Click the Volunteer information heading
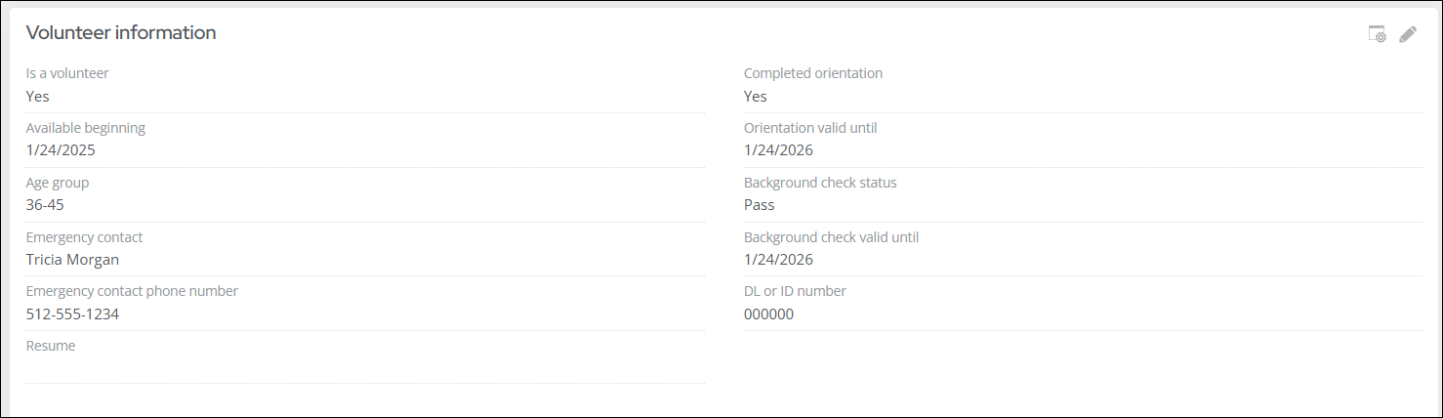Image resolution: width=1443 pixels, height=418 pixels. coord(121,32)
